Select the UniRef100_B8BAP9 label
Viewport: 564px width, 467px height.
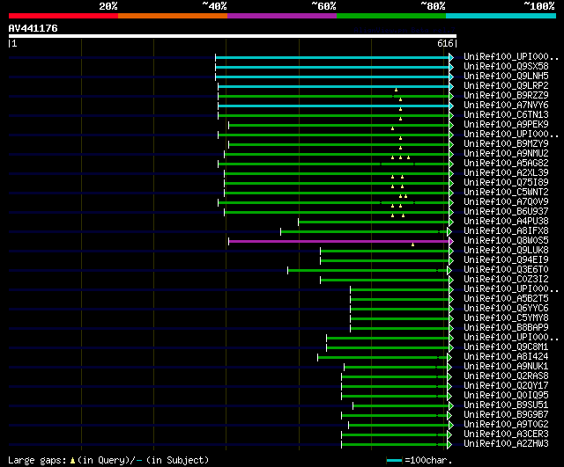(x=506, y=328)
